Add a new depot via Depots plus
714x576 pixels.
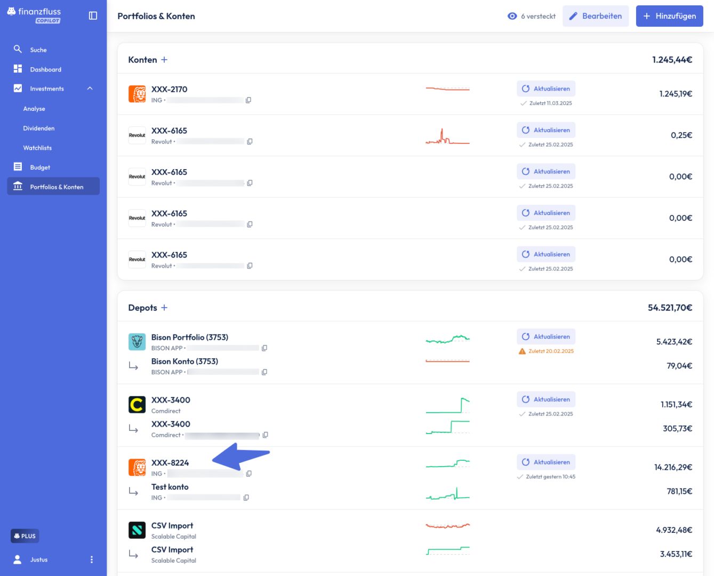(x=164, y=308)
